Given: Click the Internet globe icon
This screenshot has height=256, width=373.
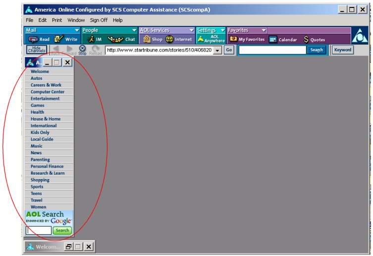Looking at the screenshot, I should (170, 40).
